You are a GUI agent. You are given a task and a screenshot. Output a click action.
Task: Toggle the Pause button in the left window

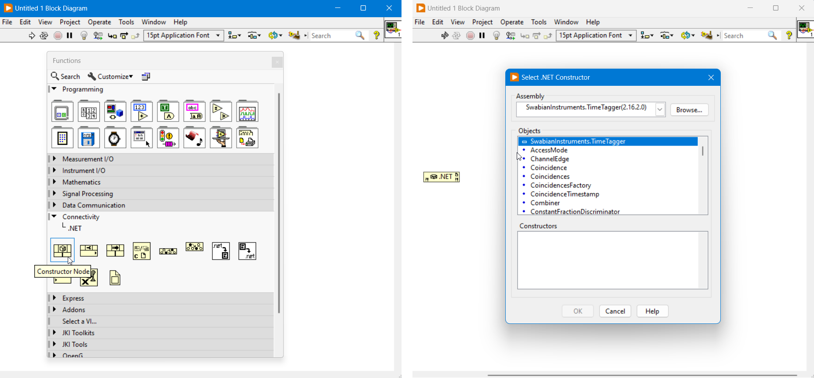69,36
